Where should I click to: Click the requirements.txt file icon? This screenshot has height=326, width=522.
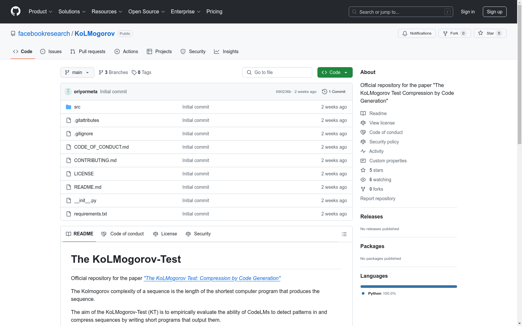(69, 214)
